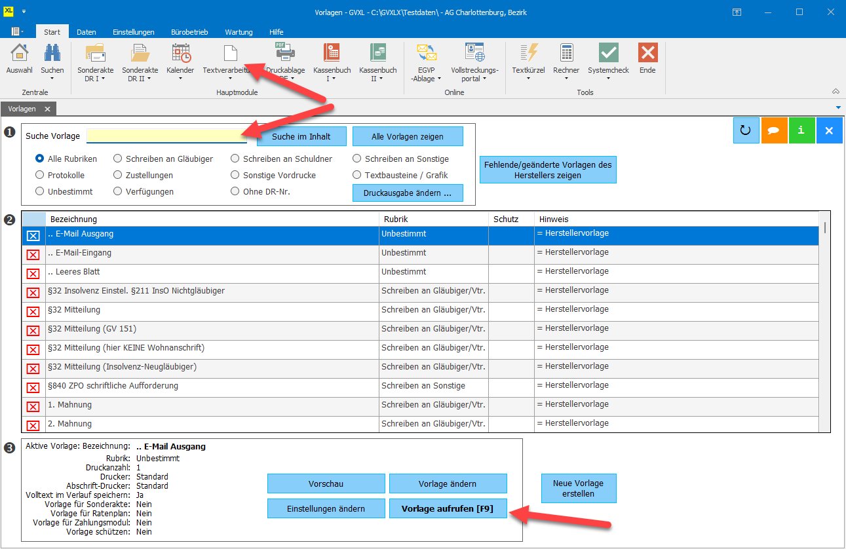This screenshot has width=846, height=549.
Task: Click the green info button
Action: (801, 130)
